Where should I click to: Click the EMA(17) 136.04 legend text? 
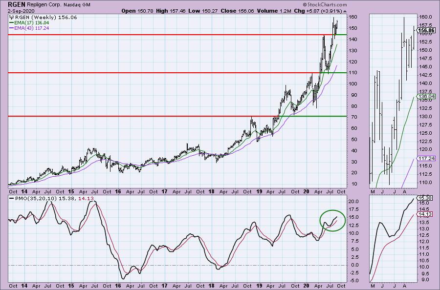pos(32,22)
